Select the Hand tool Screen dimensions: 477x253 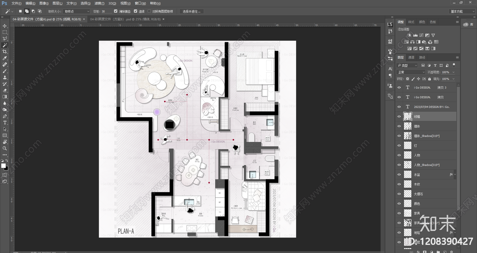click(x=5, y=142)
